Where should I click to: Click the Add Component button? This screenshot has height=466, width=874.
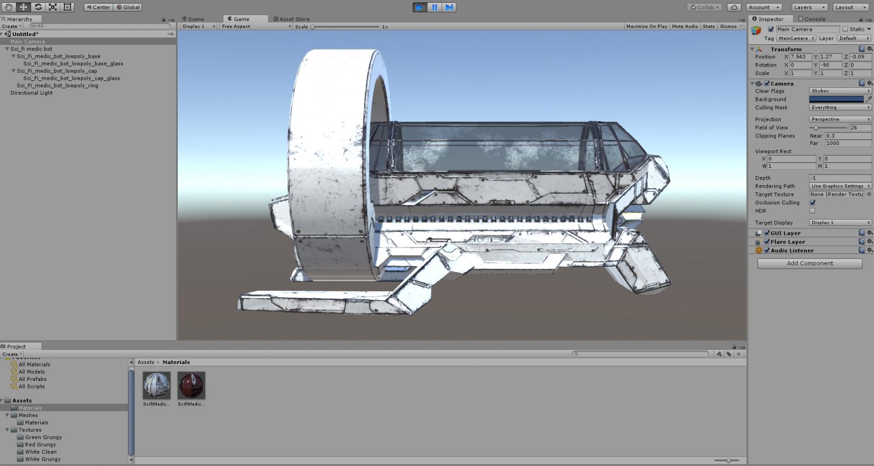(809, 263)
